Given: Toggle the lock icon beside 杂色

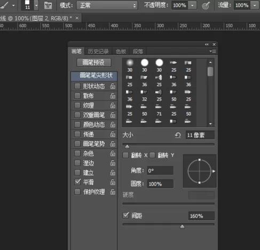Looking at the screenshot, I should tap(113, 153).
